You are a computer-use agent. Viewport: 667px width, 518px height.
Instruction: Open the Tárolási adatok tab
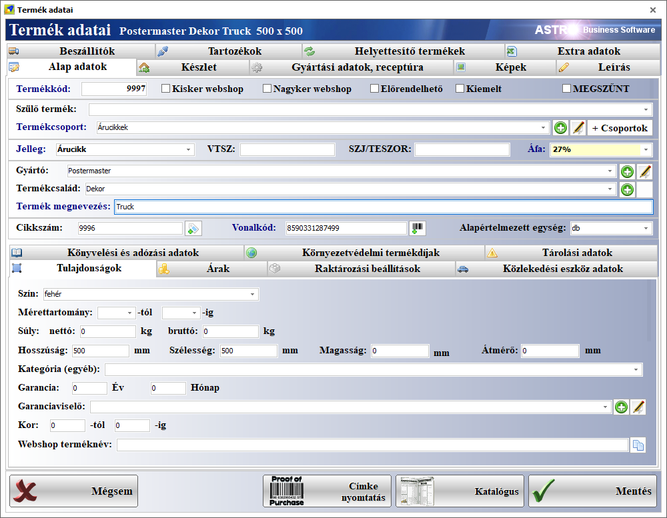572,253
